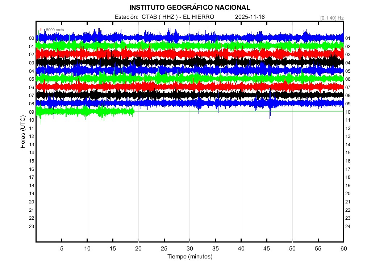Select the 45 minute tick label

267,249
